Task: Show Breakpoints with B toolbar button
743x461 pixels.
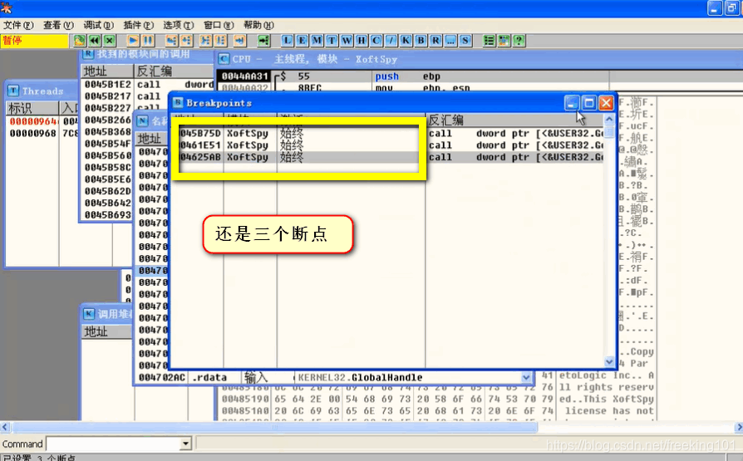Action: [421, 41]
